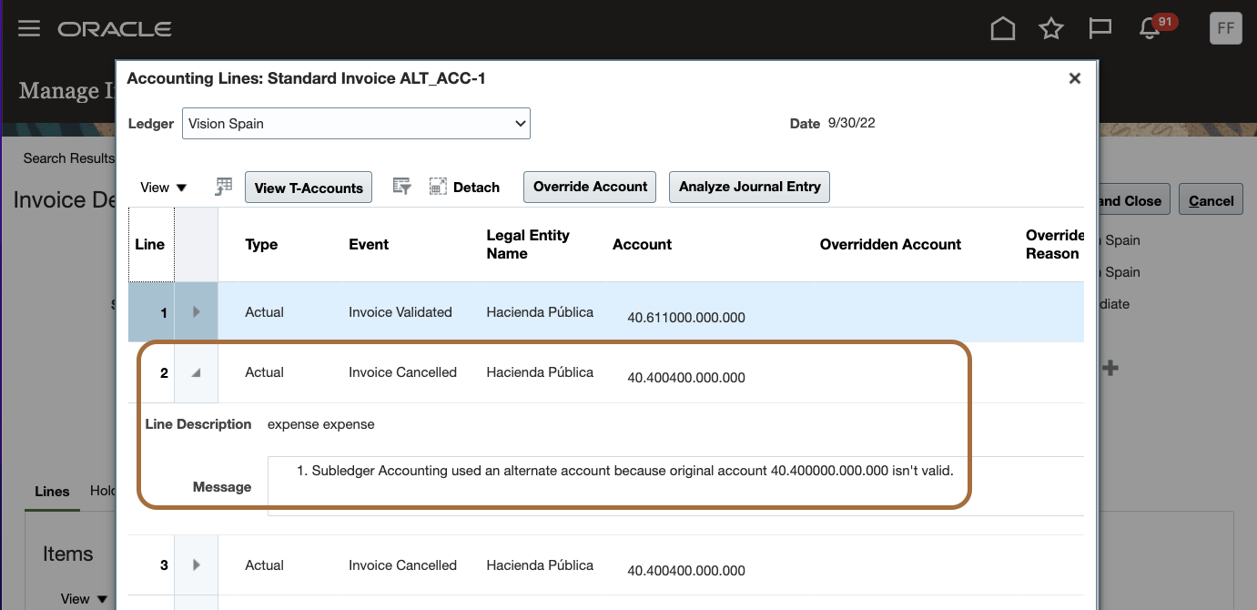Close the Accounting Lines dialog
The width and height of the screenshot is (1257, 610).
coord(1074,78)
